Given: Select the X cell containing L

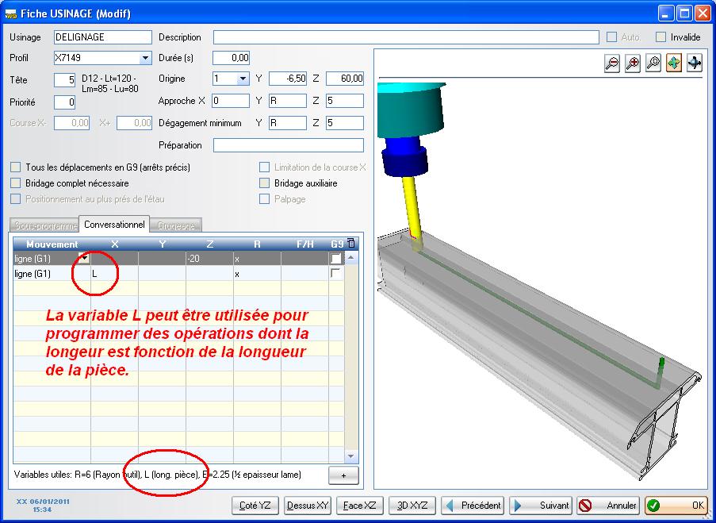Looking at the screenshot, I should (115, 275).
